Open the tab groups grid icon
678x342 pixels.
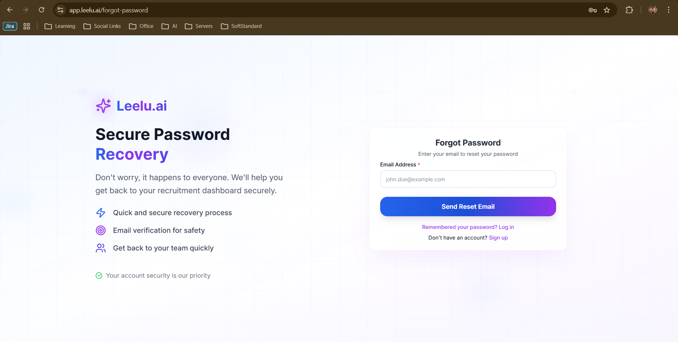click(26, 26)
